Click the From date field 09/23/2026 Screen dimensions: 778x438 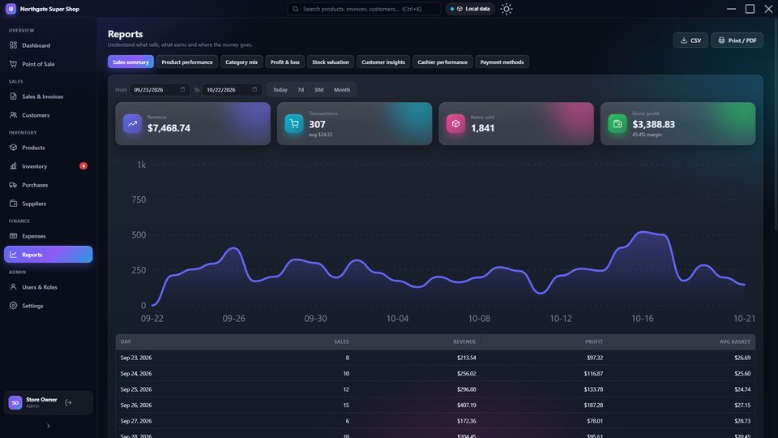[160, 90]
